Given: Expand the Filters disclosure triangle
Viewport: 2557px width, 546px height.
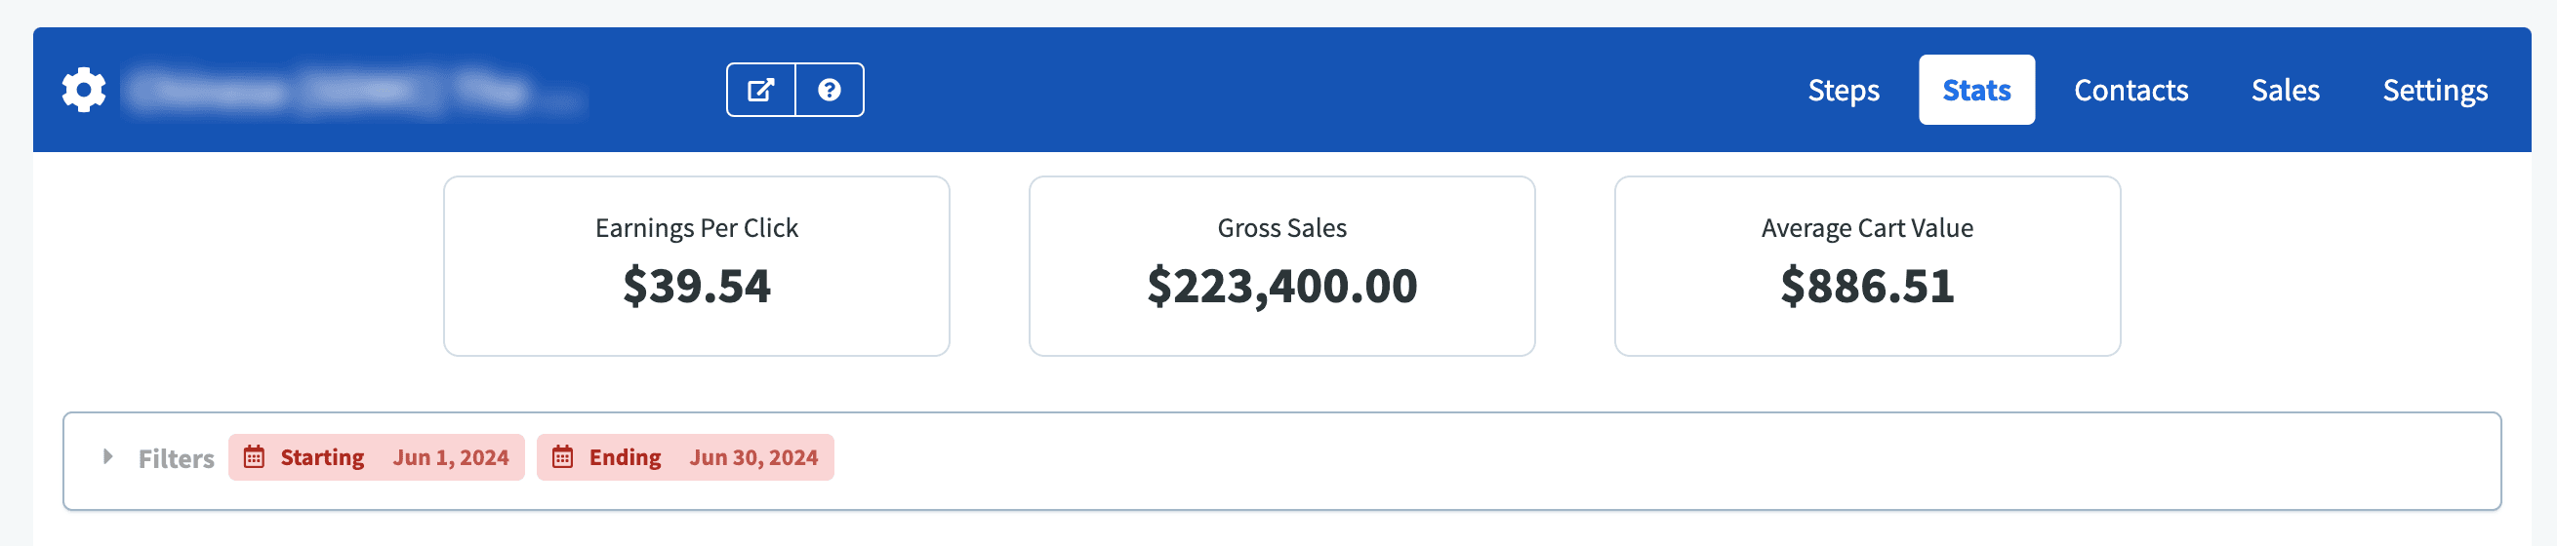Looking at the screenshot, I should [108, 457].
